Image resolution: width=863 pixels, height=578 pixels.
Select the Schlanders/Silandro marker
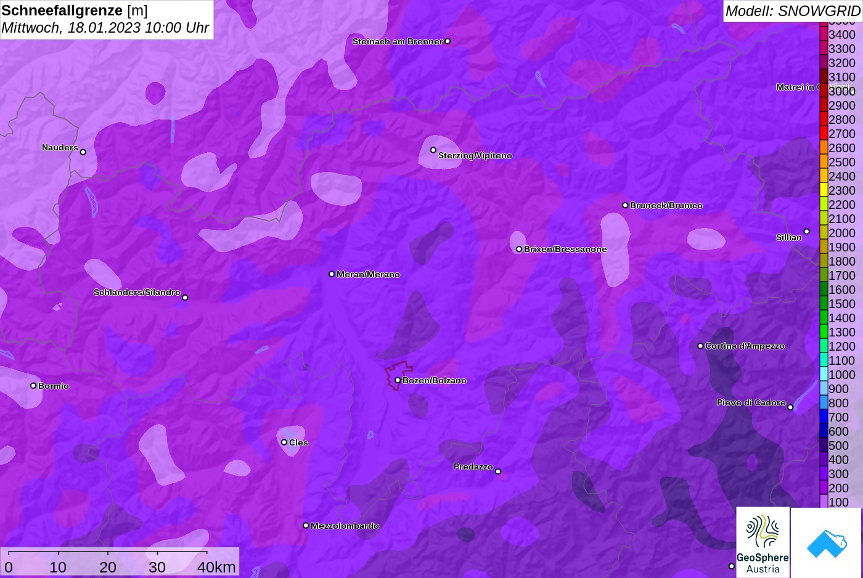pos(185,298)
